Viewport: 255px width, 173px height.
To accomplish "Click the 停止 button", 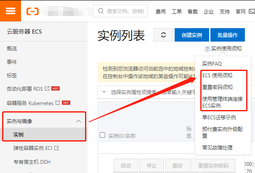I will pos(151,165).
